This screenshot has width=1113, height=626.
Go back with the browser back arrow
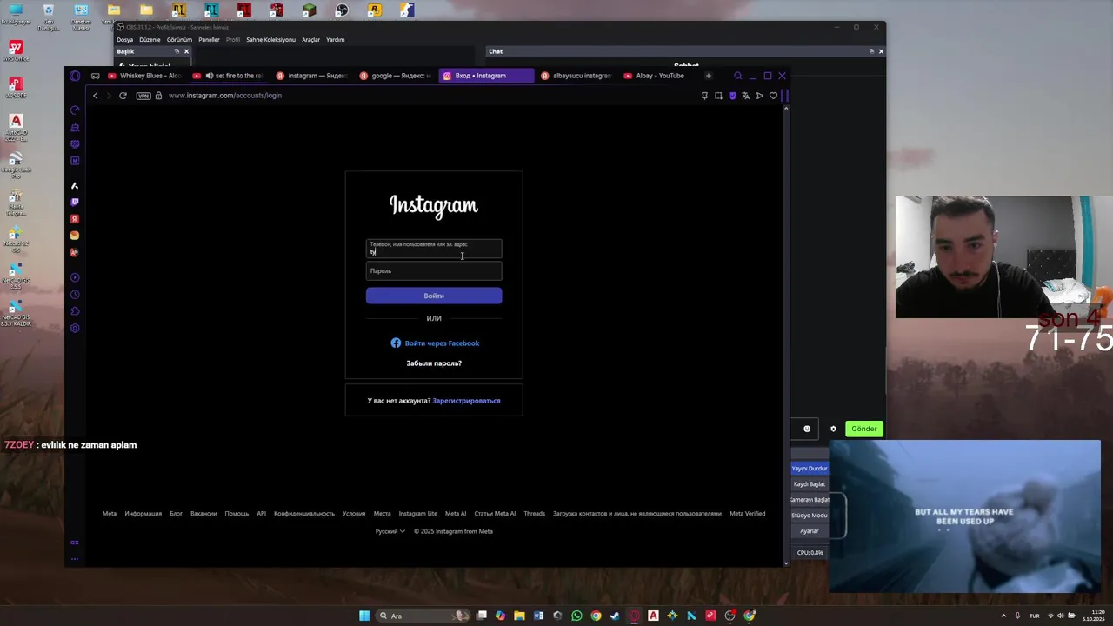[96, 96]
